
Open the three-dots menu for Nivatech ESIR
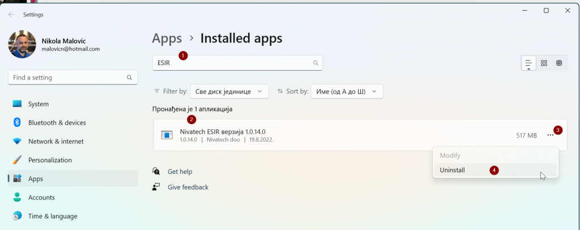(551, 135)
